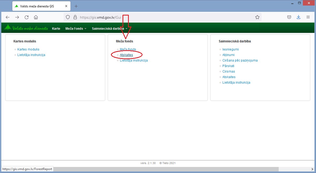
Task: Open the circled Atskaites link under Meža fonds
Action: pyautogui.click(x=126, y=55)
